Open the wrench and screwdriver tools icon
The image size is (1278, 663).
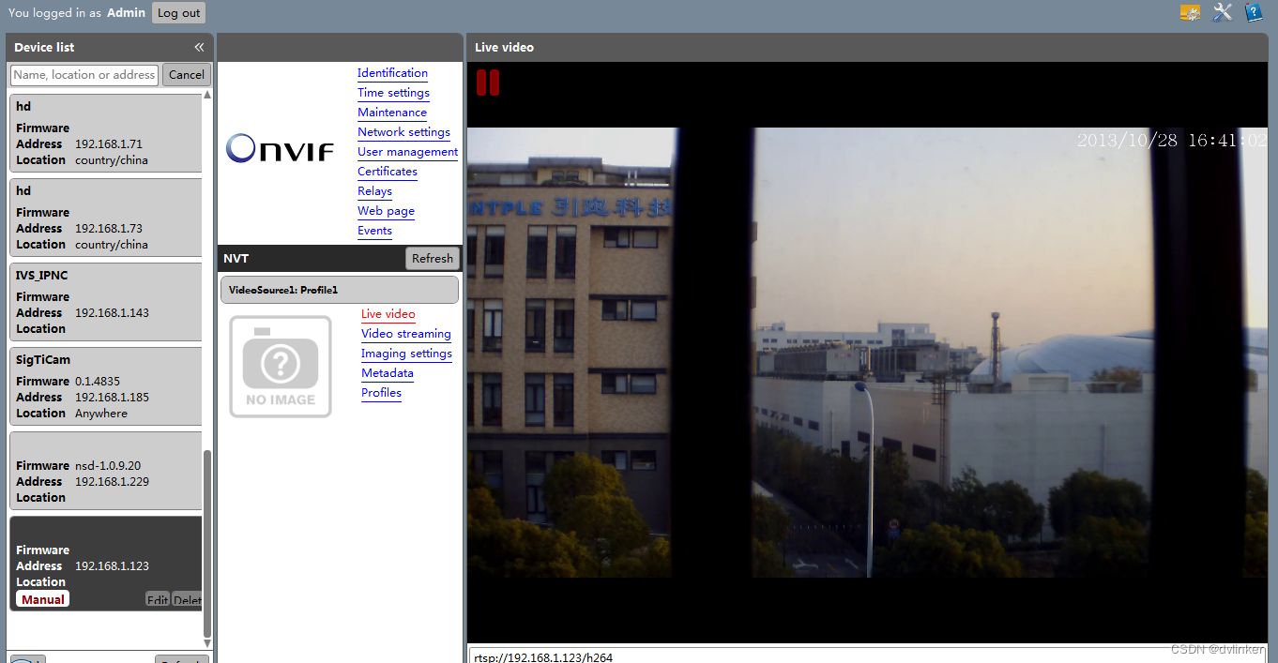coord(1222,12)
